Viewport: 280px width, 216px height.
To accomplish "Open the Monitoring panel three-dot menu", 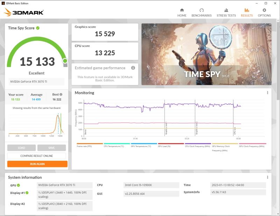I will click(x=267, y=93).
